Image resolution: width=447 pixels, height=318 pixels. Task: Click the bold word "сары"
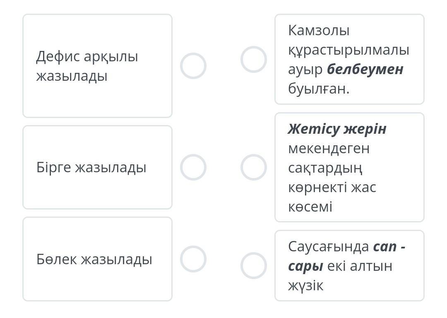pyautogui.click(x=305, y=266)
